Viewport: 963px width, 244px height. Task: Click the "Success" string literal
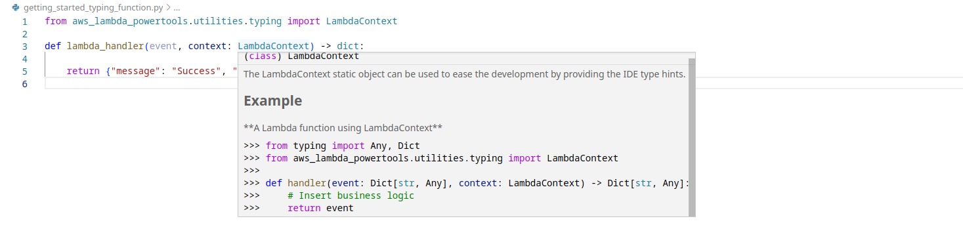click(194, 71)
